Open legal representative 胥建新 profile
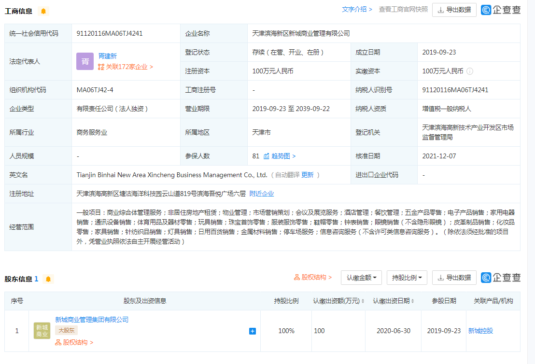The width and height of the screenshot is (535, 364). tap(108, 56)
